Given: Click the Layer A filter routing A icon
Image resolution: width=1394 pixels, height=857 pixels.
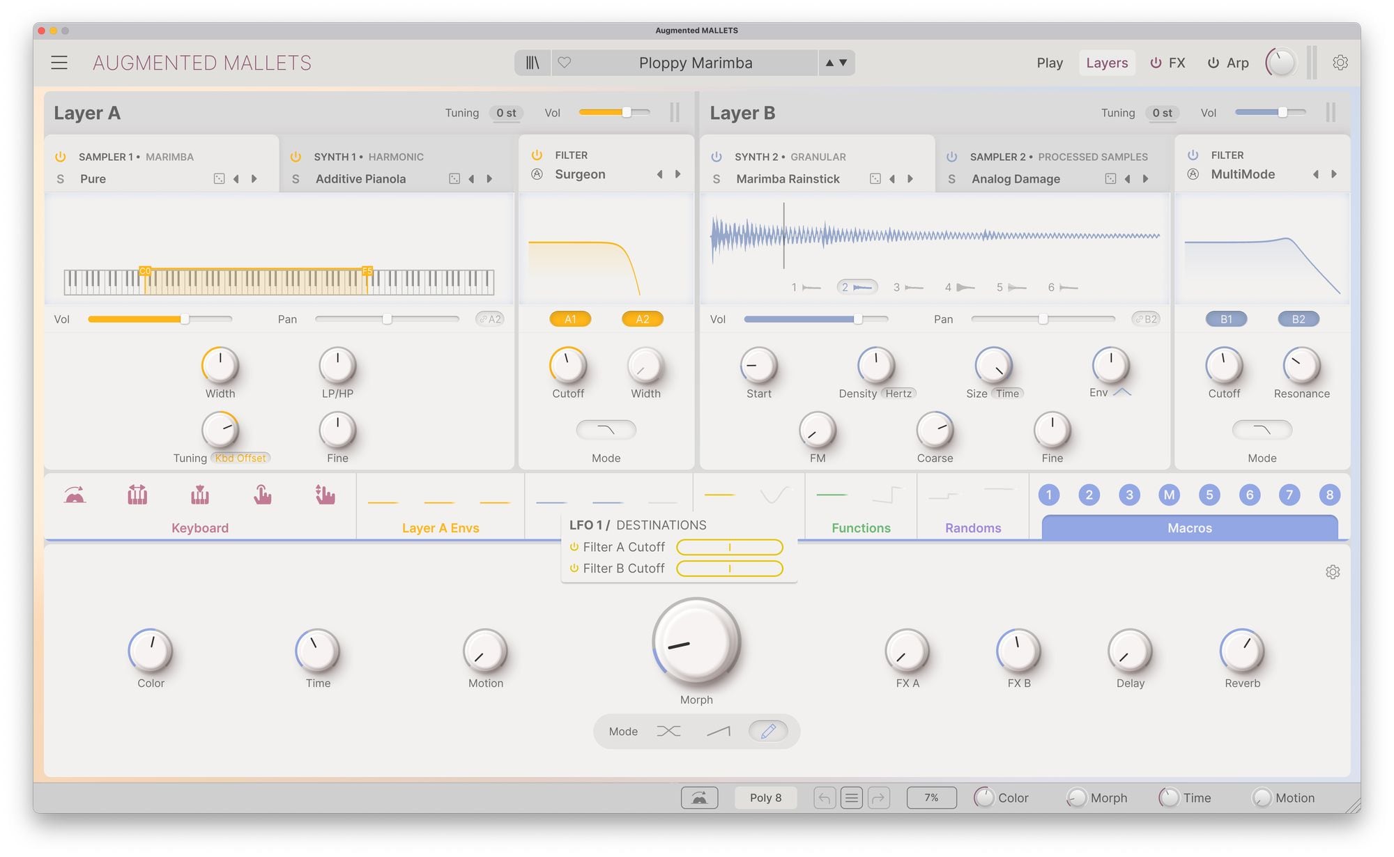Looking at the screenshot, I should (x=537, y=174).
